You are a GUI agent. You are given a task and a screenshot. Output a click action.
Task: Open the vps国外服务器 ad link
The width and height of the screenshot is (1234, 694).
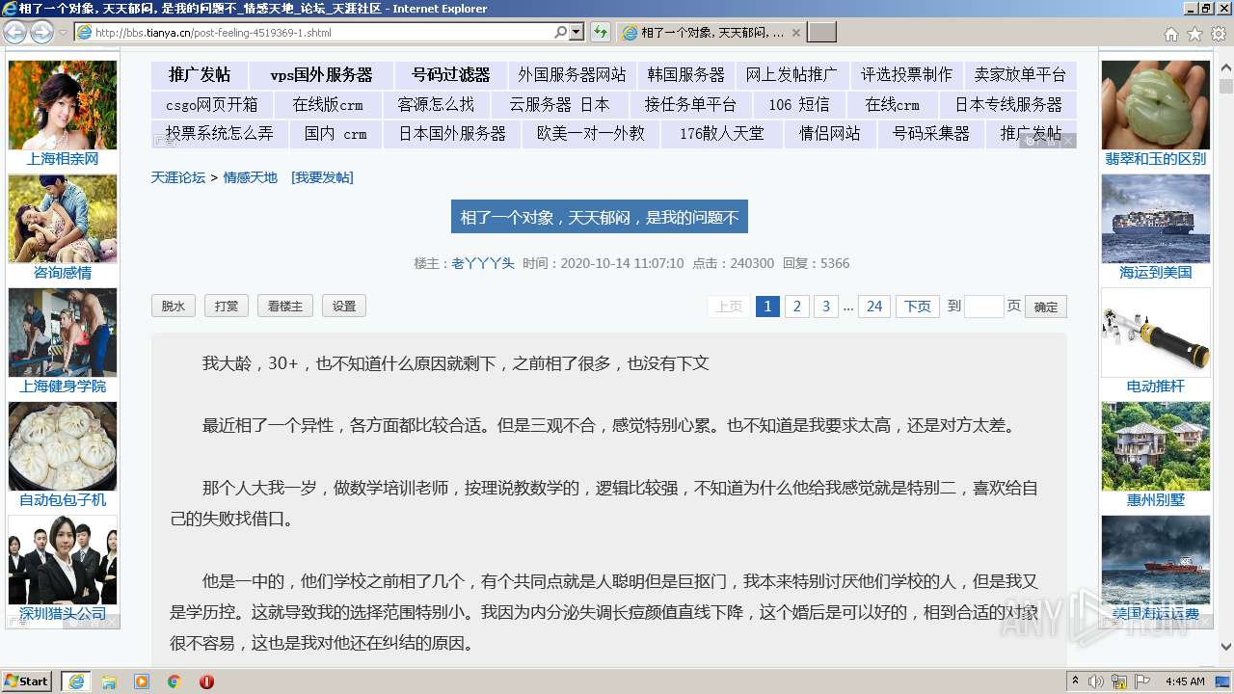coord(321,74)
